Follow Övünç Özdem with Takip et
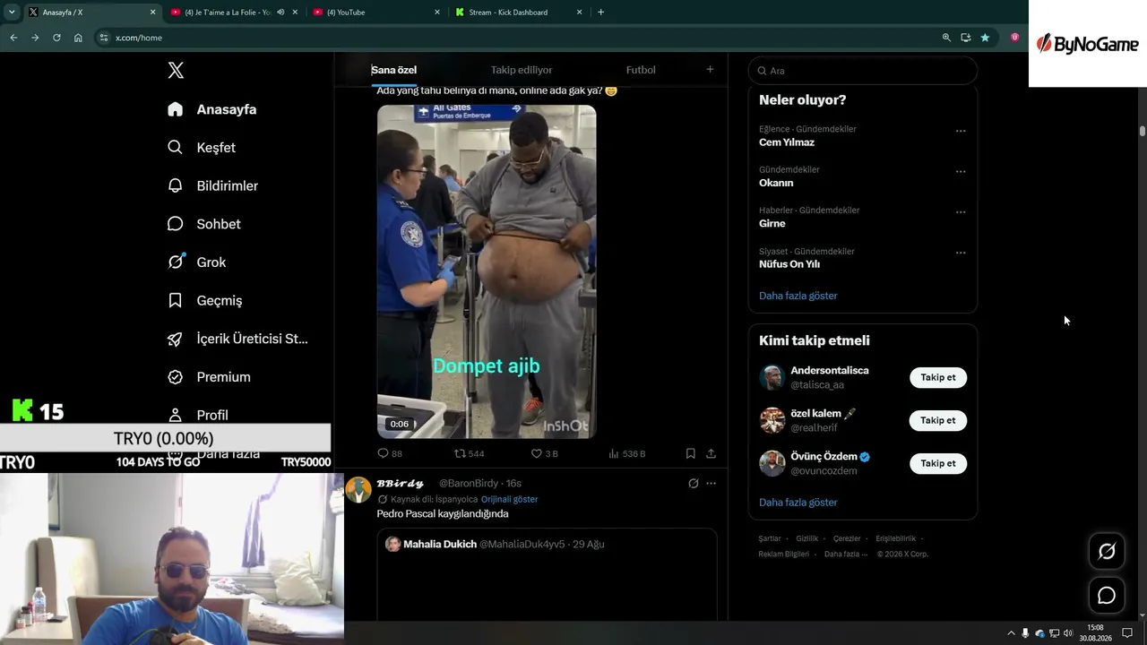Screen dimensions: 1147x645 pyautogui.click(x=938, y=463)
